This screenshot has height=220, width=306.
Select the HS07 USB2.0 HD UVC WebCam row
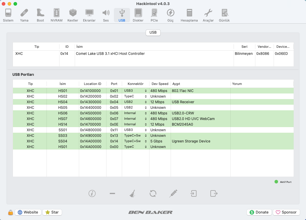[x=153, y=119]
